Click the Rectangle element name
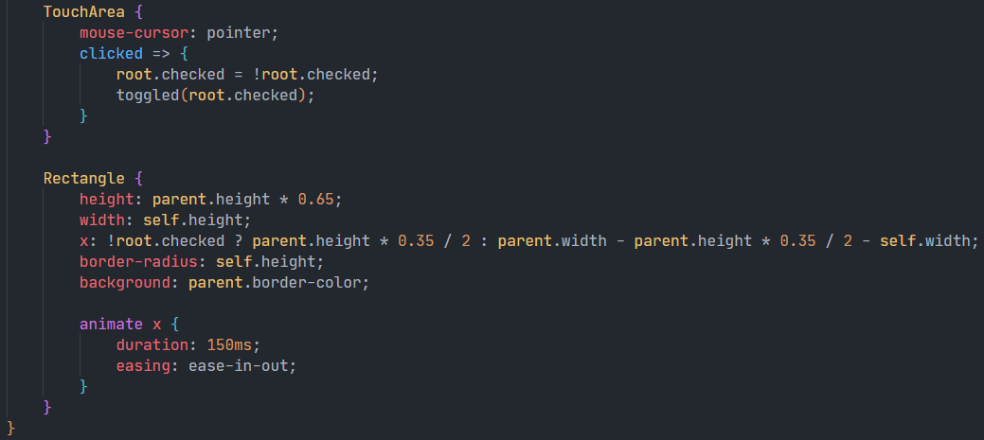 (83, 178)
